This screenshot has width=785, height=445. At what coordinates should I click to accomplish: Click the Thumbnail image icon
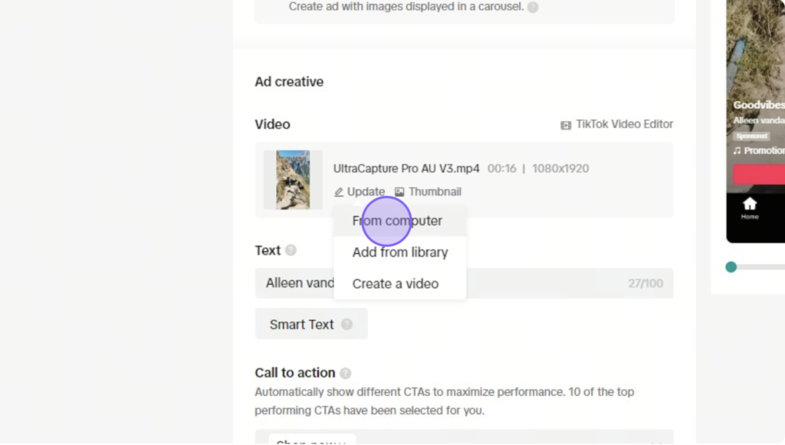click(399, 192)
